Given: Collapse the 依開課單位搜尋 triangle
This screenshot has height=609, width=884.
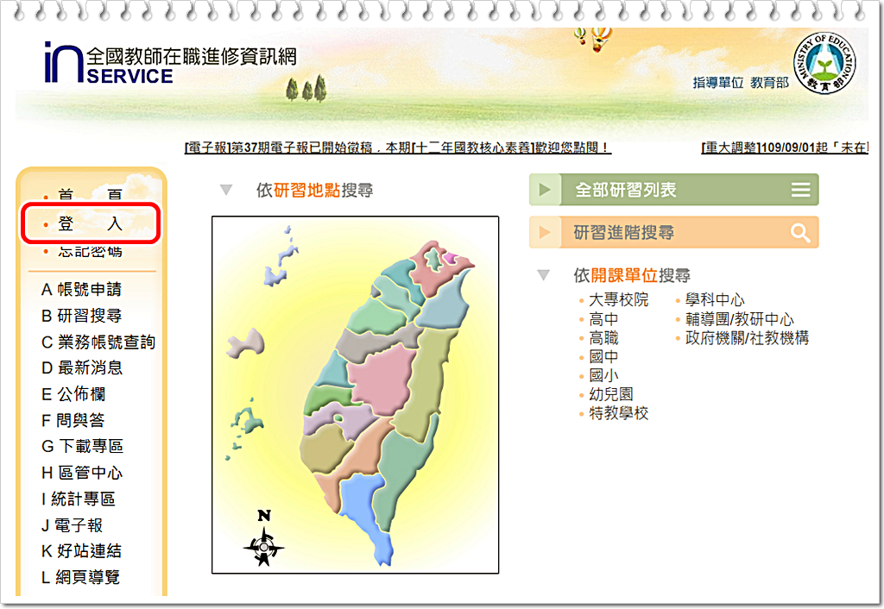Looking at the screenshot, I should click(544, 275).
